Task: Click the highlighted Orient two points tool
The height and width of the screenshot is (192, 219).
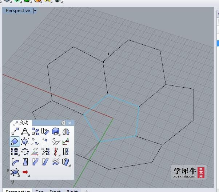Action: tap(15, 141)
